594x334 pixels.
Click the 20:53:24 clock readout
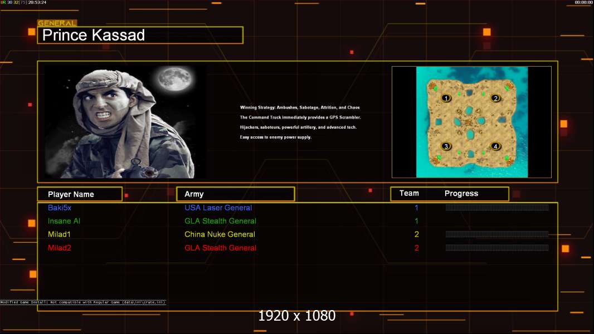(x=37, y=2)
